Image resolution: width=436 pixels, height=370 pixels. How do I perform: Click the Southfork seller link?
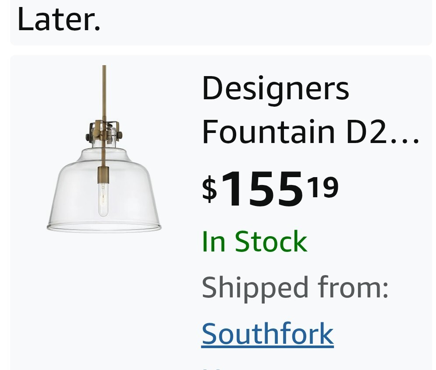pos(267,334)
